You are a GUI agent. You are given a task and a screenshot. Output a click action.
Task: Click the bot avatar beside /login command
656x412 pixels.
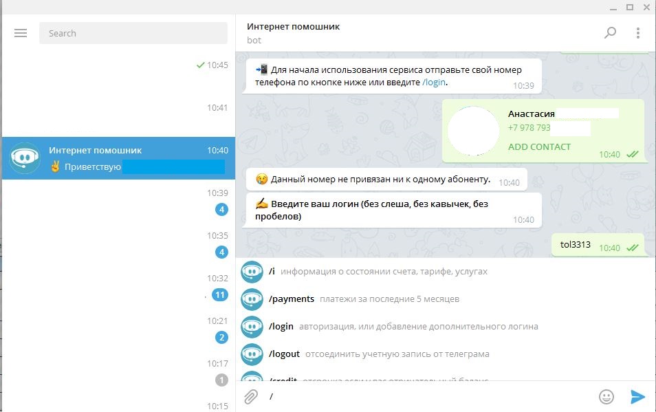click(x=252, y=327)
